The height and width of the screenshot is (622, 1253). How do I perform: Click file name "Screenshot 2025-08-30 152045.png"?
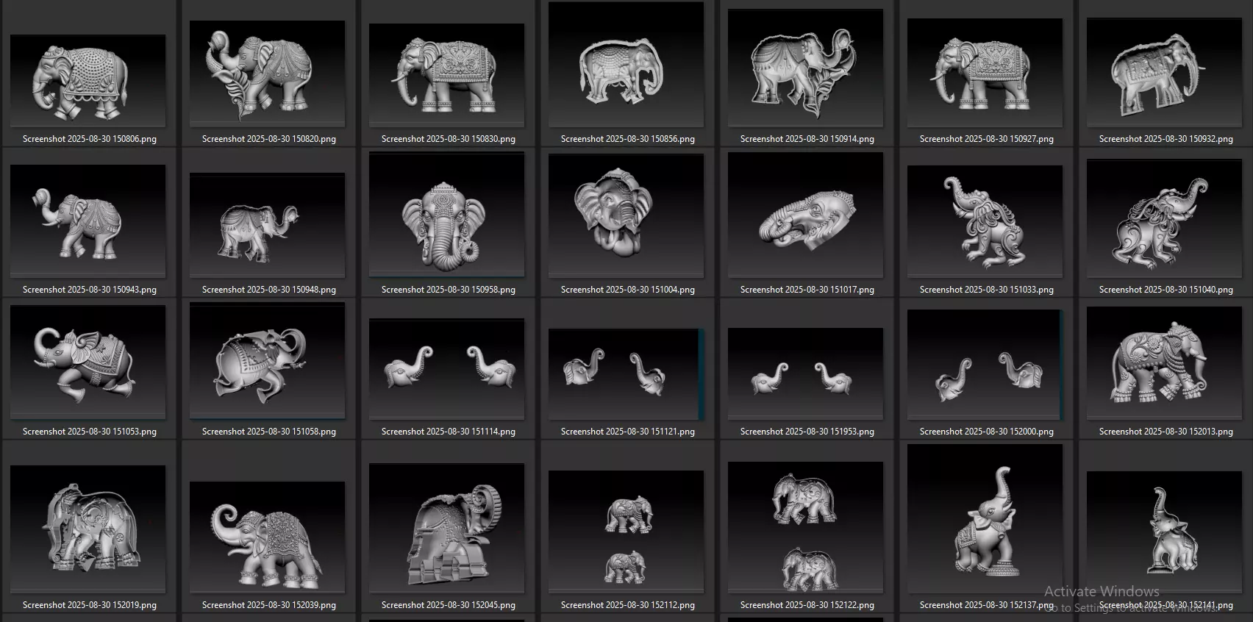point(449,605)
